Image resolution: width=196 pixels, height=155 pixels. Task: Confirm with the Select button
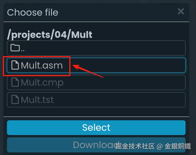[x=96, y=128]
